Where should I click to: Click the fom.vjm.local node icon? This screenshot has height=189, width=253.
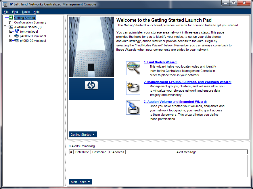click(x=17, y=31)
